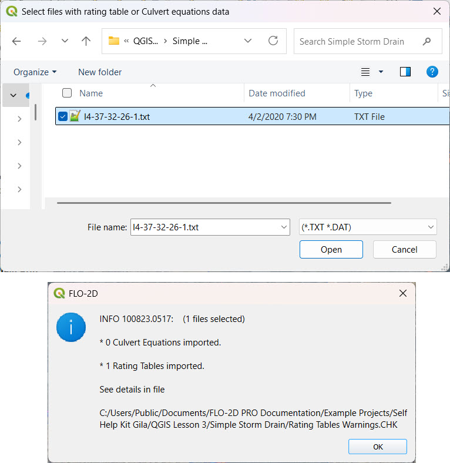Click OK in the FLO-2D dialog
Image resolution: width=450 pixels, height=463 pixels.
click(x=378, y=447)
